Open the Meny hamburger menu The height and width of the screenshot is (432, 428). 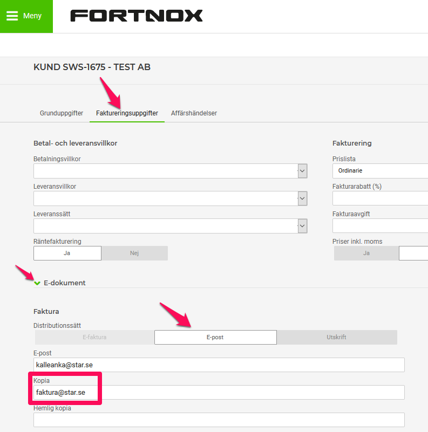tap(26, 16)
